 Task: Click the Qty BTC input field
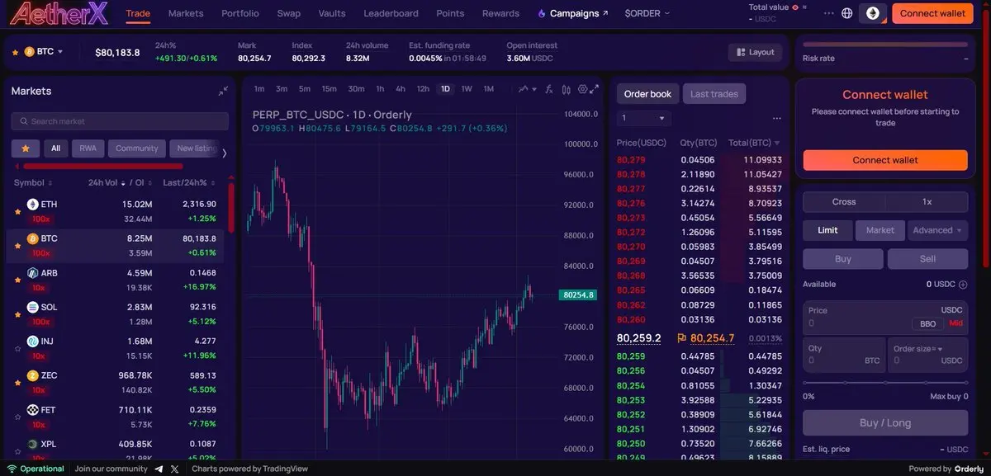point(844,355)
